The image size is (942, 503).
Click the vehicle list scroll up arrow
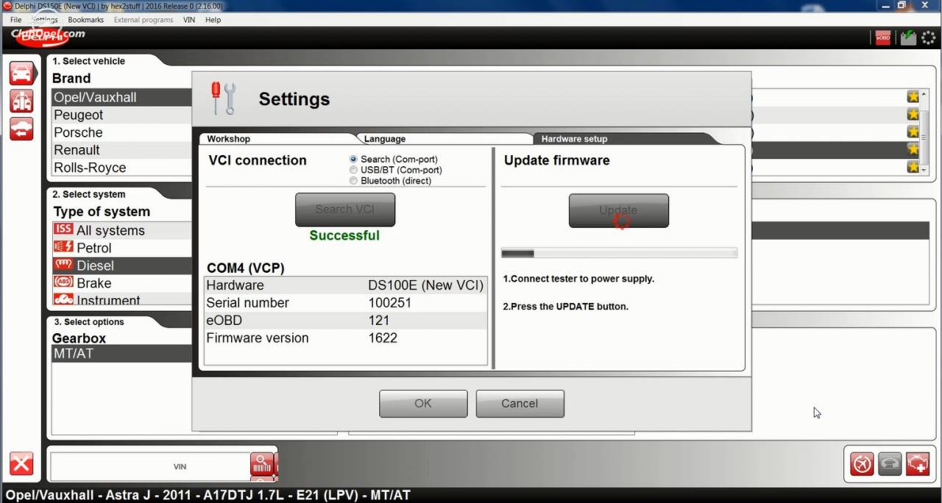pos(925,94)
